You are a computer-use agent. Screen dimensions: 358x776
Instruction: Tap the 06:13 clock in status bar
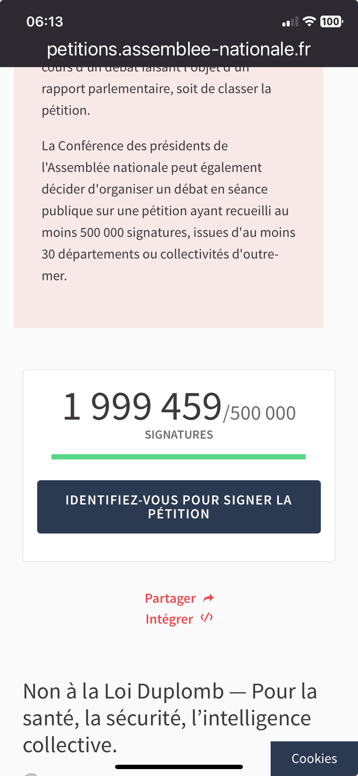(x=45, y=22)
